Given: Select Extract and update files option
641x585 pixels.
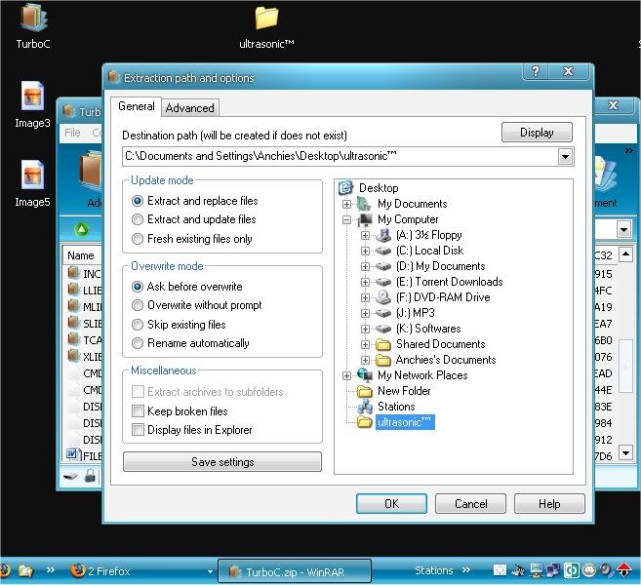Looking at the screenshot, I should [x=138, y=219].
